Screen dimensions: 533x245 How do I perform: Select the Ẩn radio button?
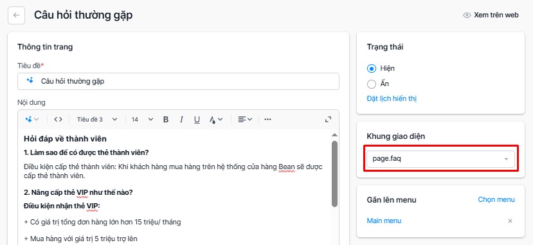point(372,84)
